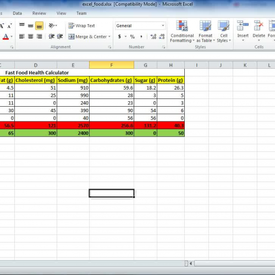Open Cell Styles gallery
Screen dimensions: 275x275
(x=224, y=31)
